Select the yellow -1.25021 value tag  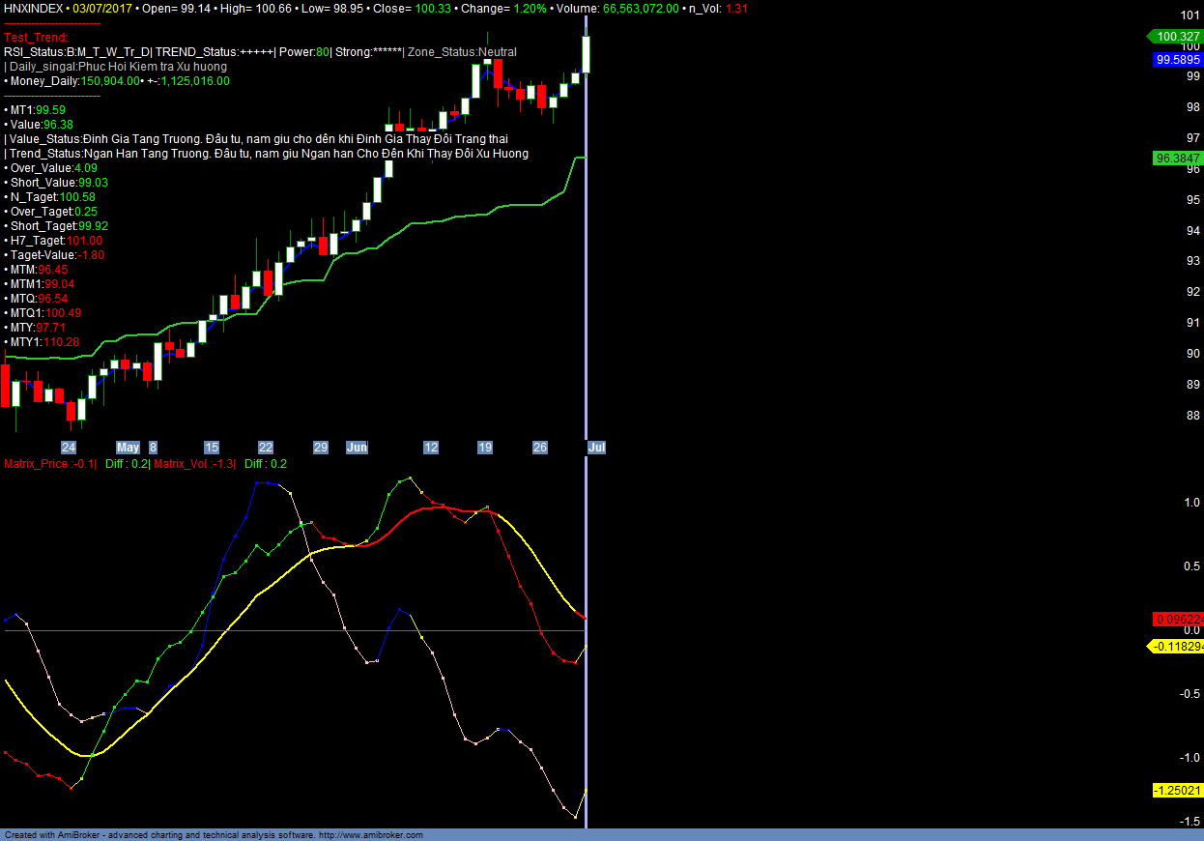tap(1178, 790)
